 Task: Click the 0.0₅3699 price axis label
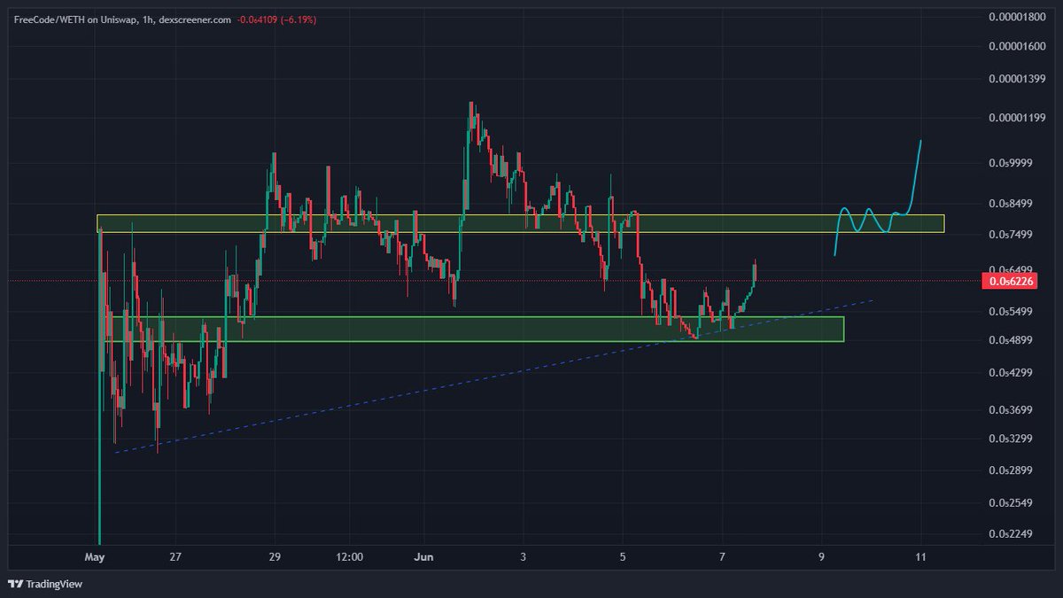click(1011, 410)
